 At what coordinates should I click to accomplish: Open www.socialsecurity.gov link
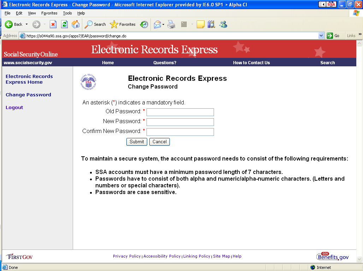pos(28,63)
